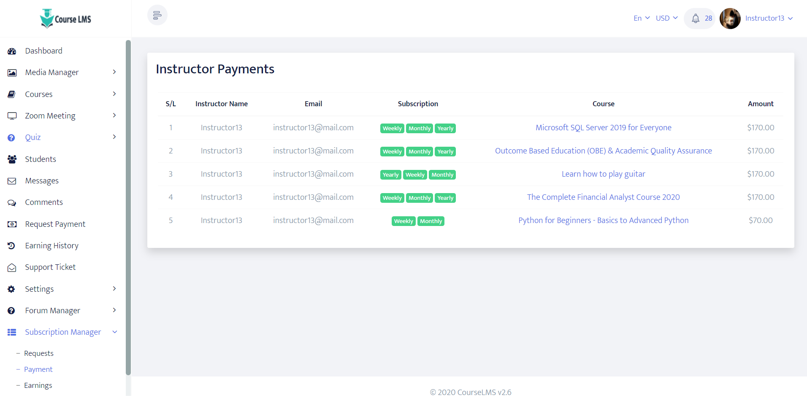Click the Courses book icon
Screen dimensions: 807x406
point(12,94)
